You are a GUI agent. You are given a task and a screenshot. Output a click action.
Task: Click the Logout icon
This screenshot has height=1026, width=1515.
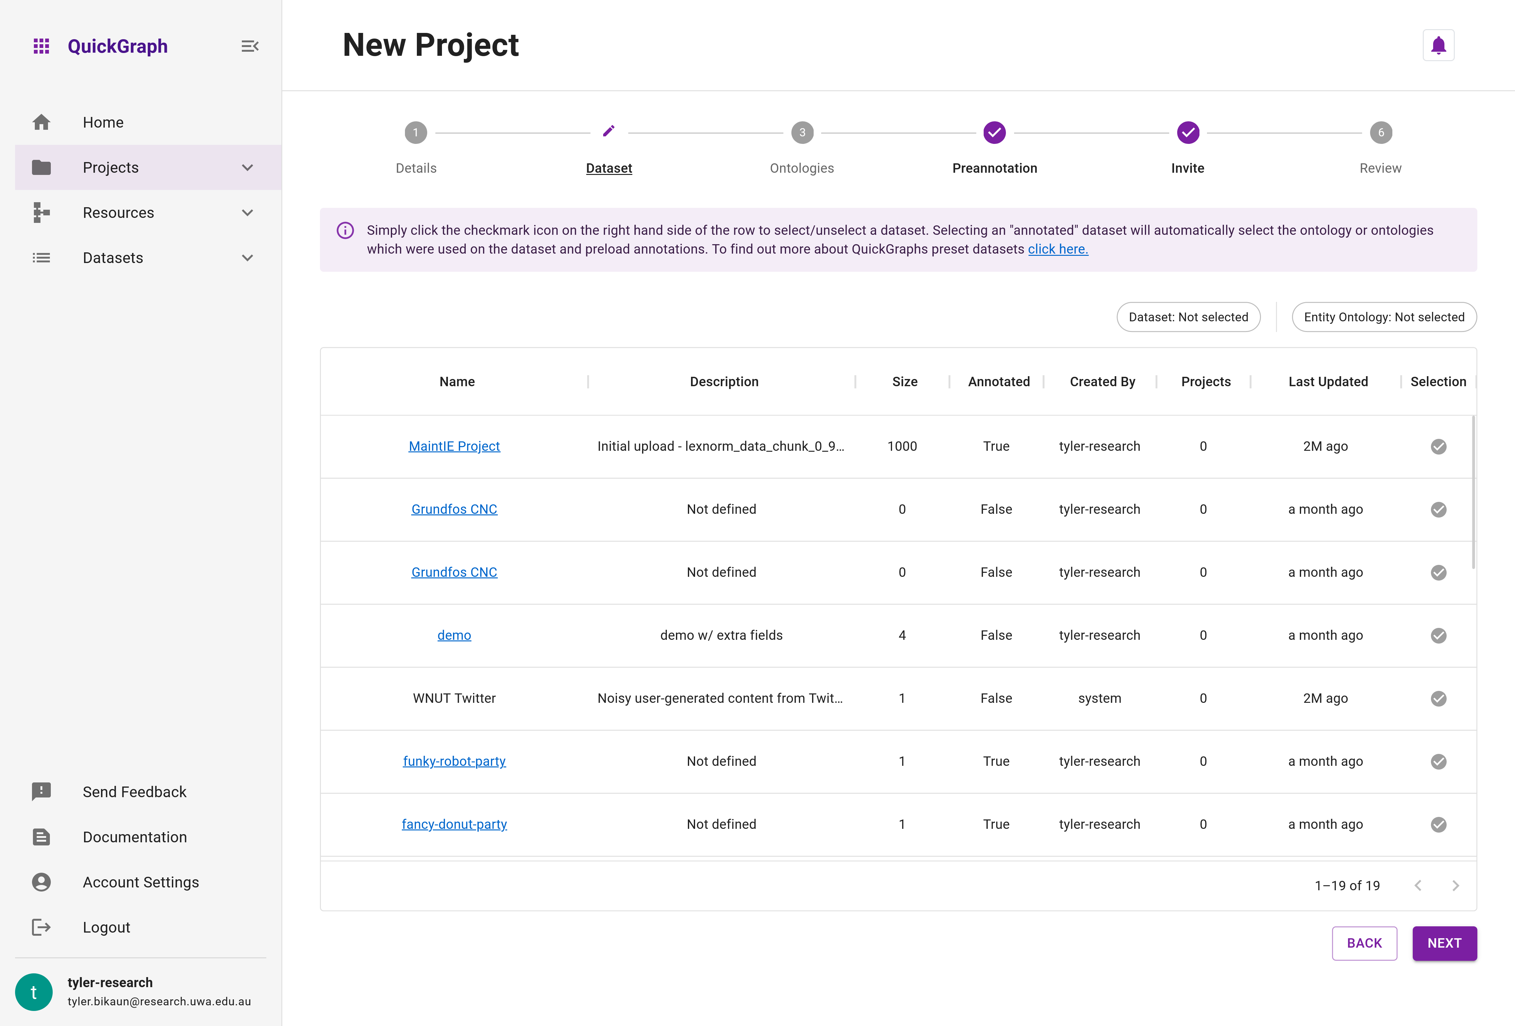tap(41, 927)
